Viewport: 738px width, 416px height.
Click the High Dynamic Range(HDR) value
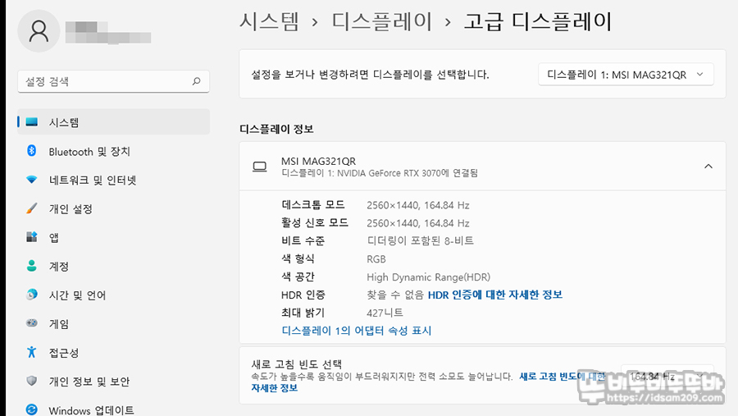(x=428, y=277)
